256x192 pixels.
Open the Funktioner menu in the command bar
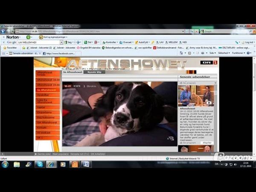click(239, 53)
